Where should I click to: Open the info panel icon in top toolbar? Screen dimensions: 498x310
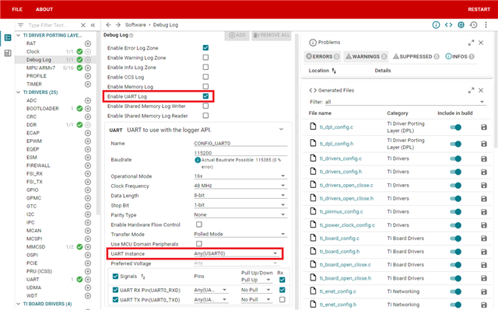click(436, 25)
